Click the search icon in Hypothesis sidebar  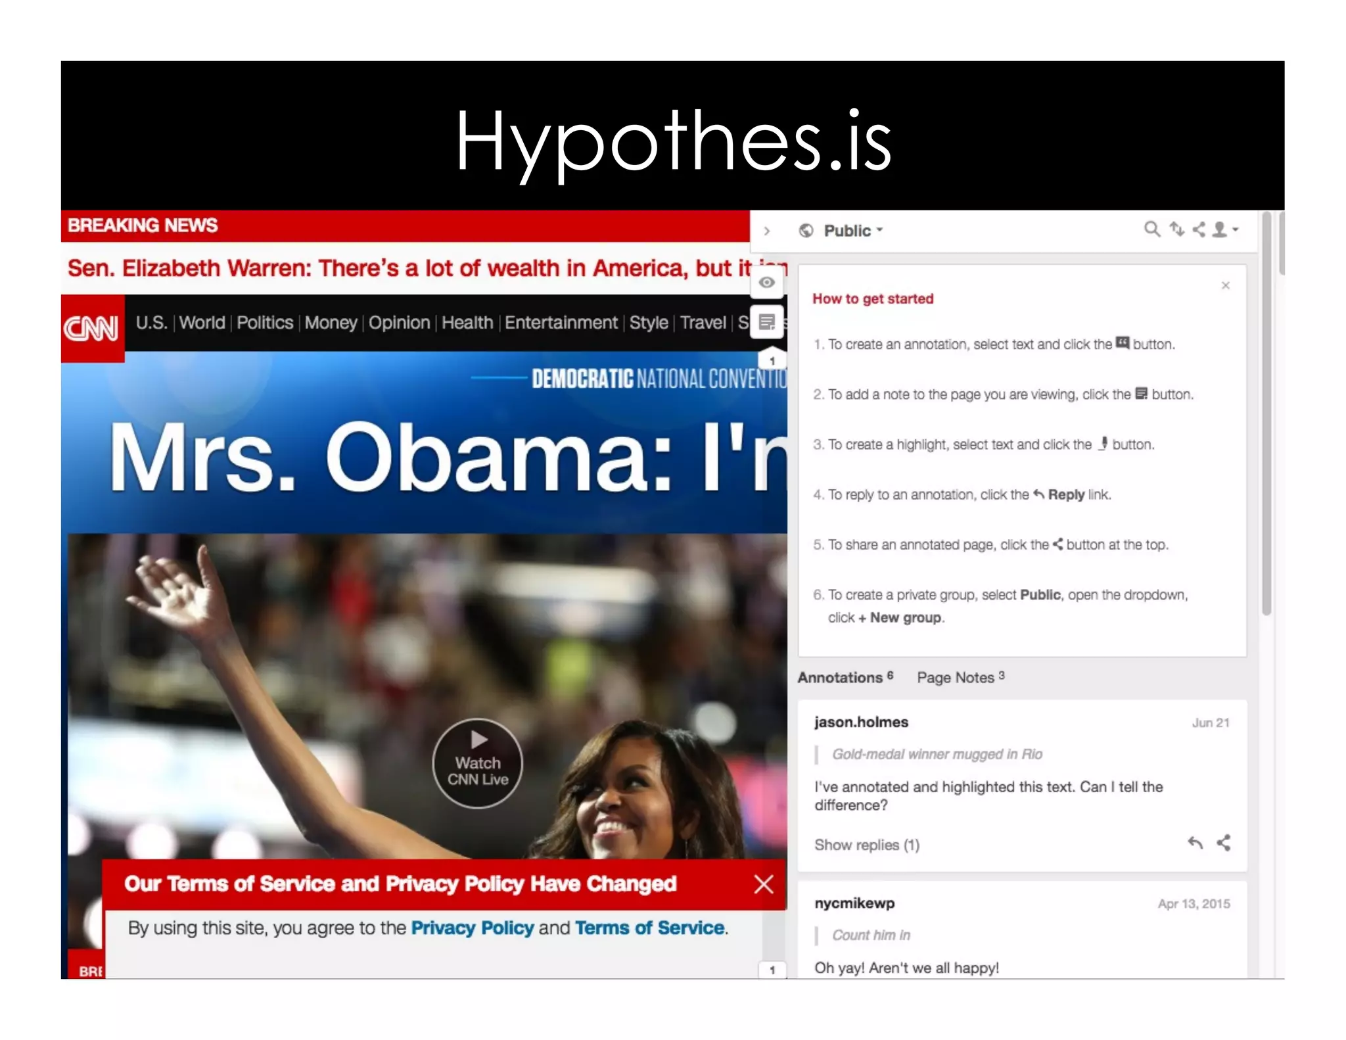tap(1151, 229)
